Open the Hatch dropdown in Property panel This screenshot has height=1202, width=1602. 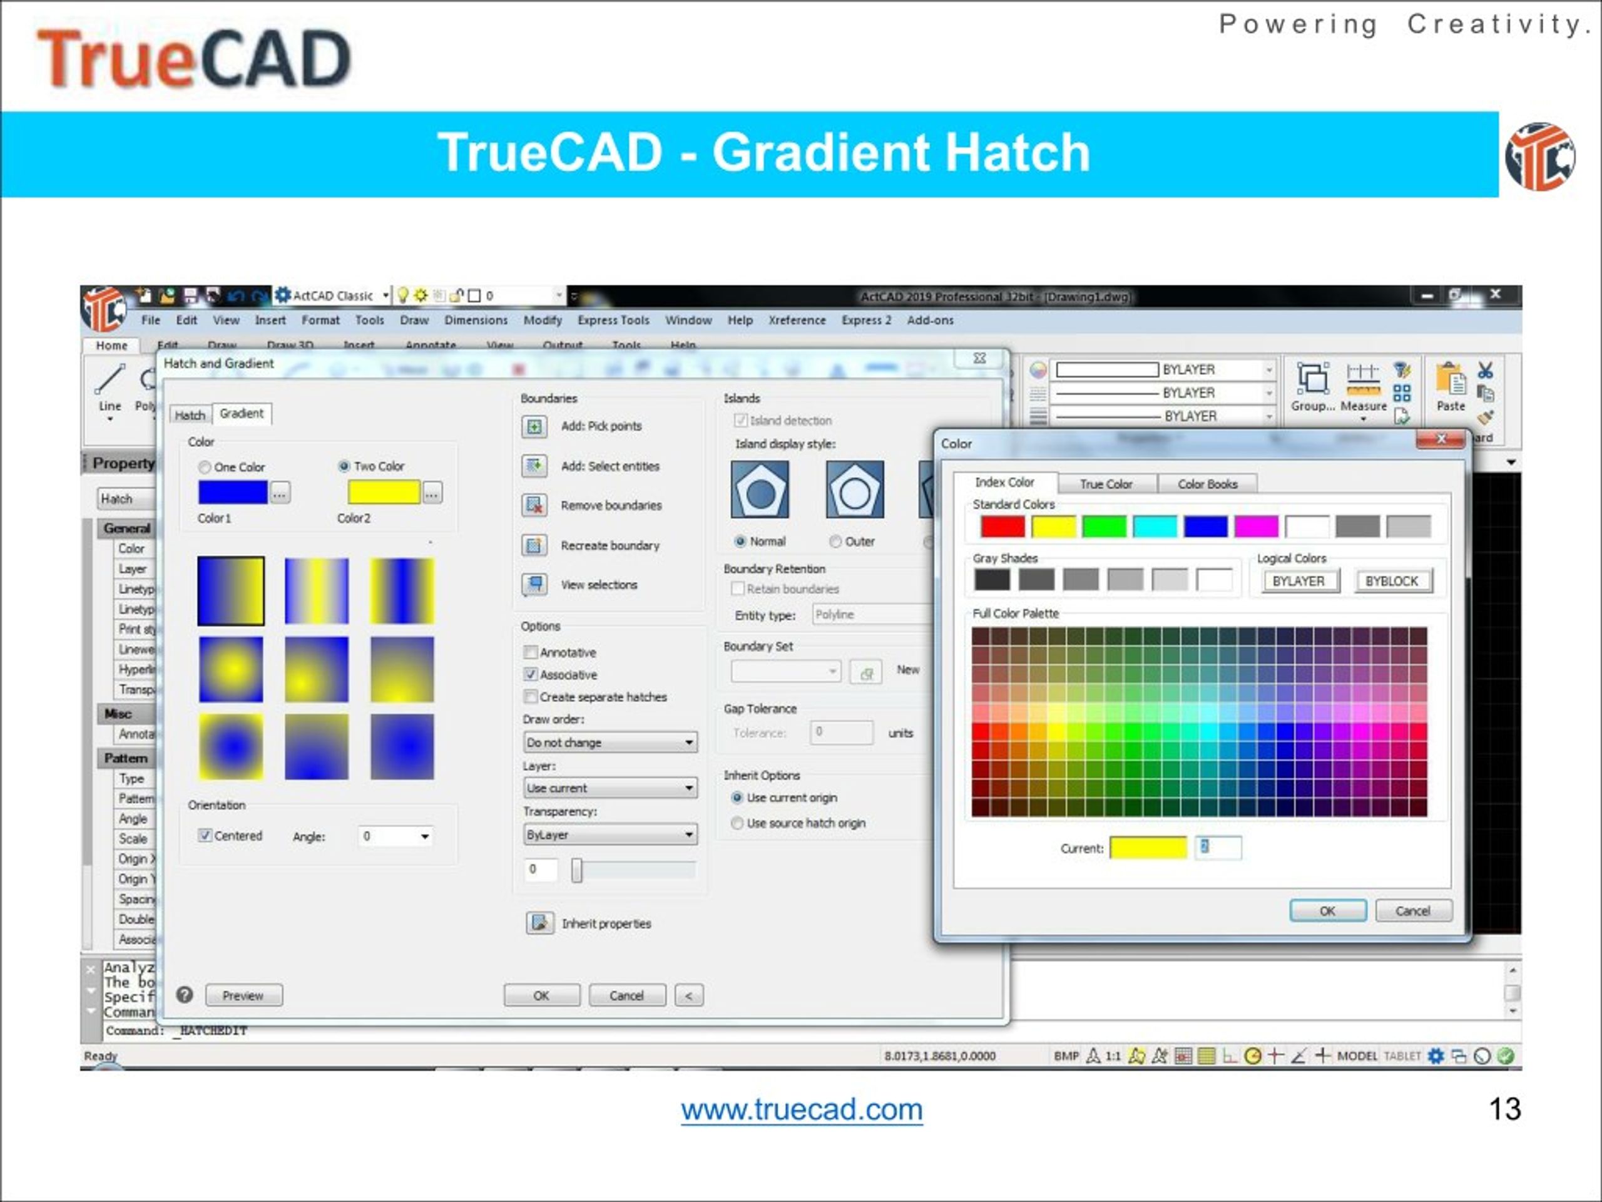pyautogui.click(x=127, y=499)
